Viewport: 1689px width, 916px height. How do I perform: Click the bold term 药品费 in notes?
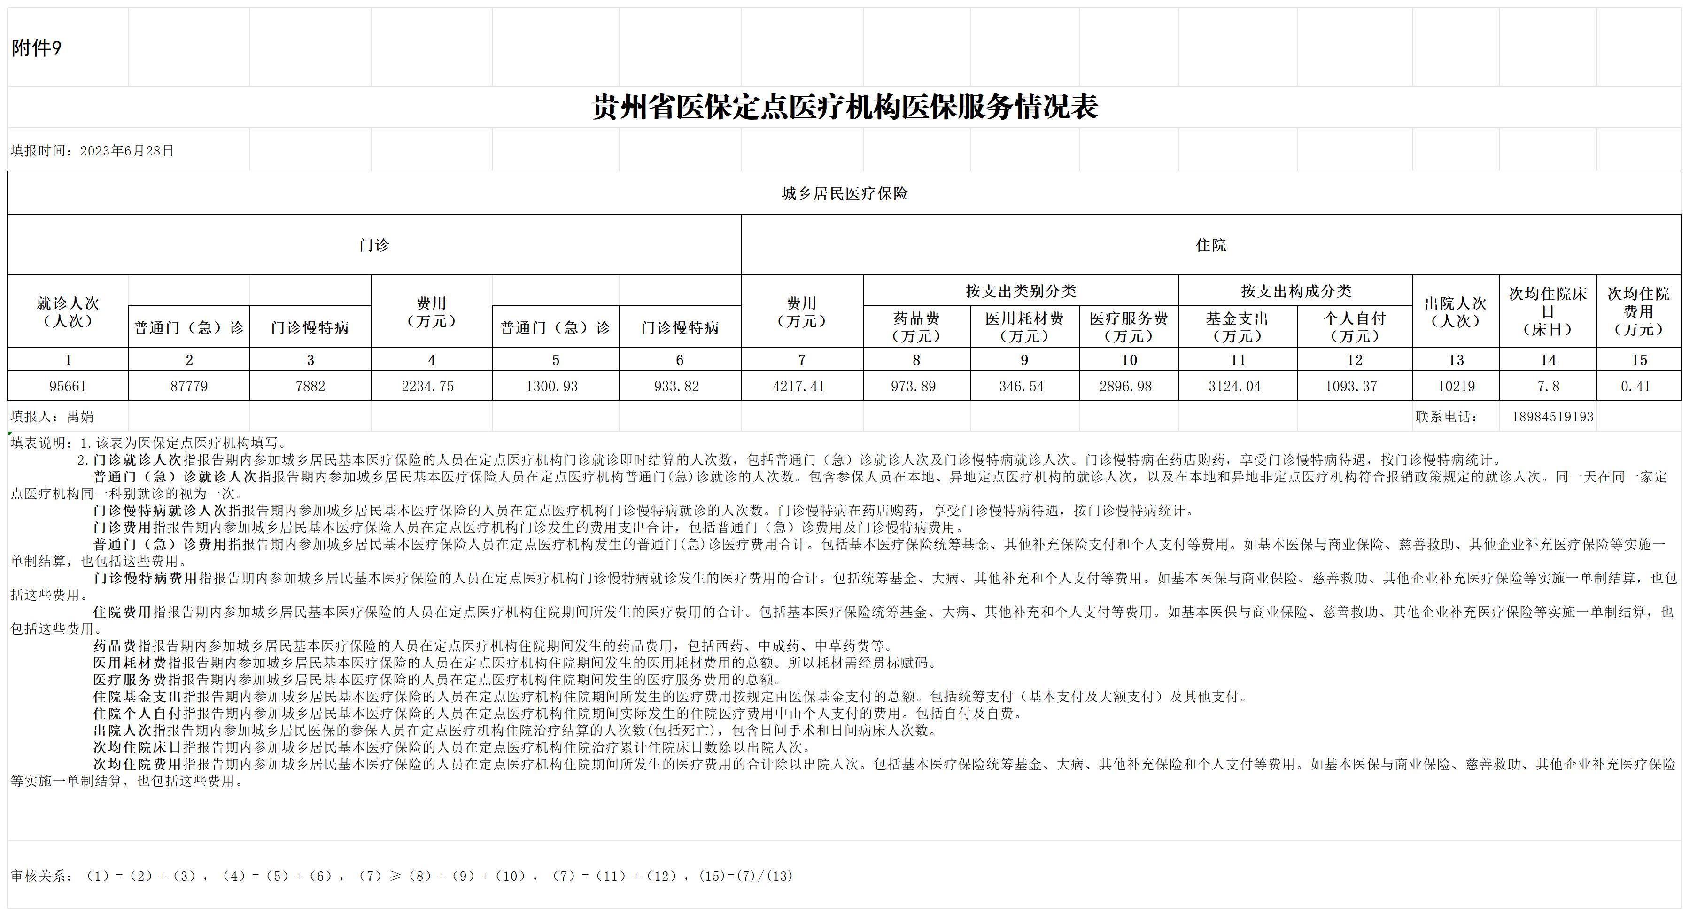(x=114, y=645)
